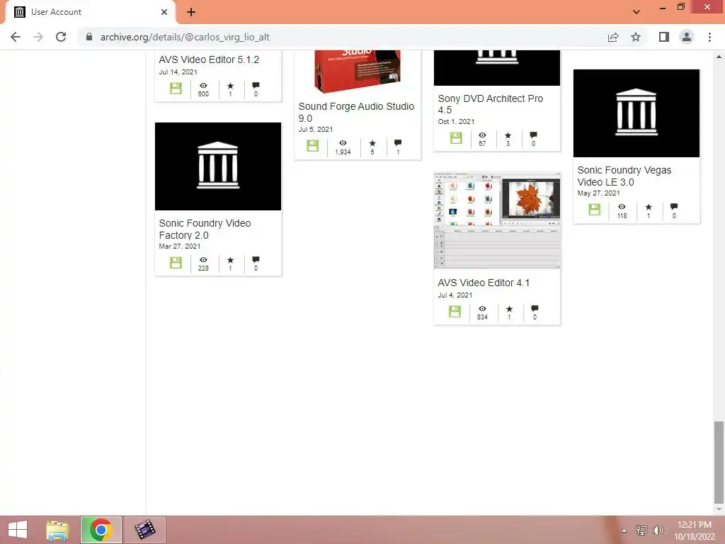
Task: Select the Sonic Foundry Video Factory black thumbnail
Action: [218, 166]
